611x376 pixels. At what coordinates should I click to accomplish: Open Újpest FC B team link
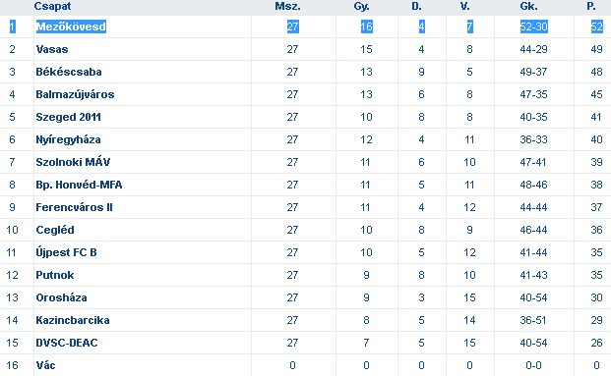coord(66,252)
